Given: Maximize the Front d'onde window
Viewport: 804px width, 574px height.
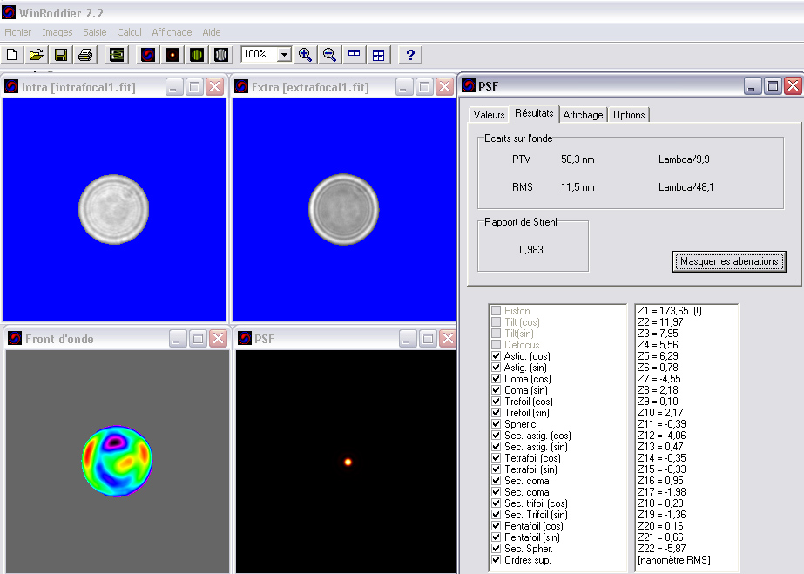Looking at the screenshot, I should [x=198, y=338].
